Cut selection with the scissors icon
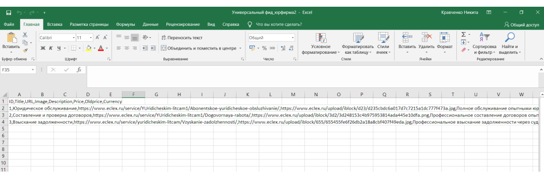The image size is (544, 195). point(25,35)
